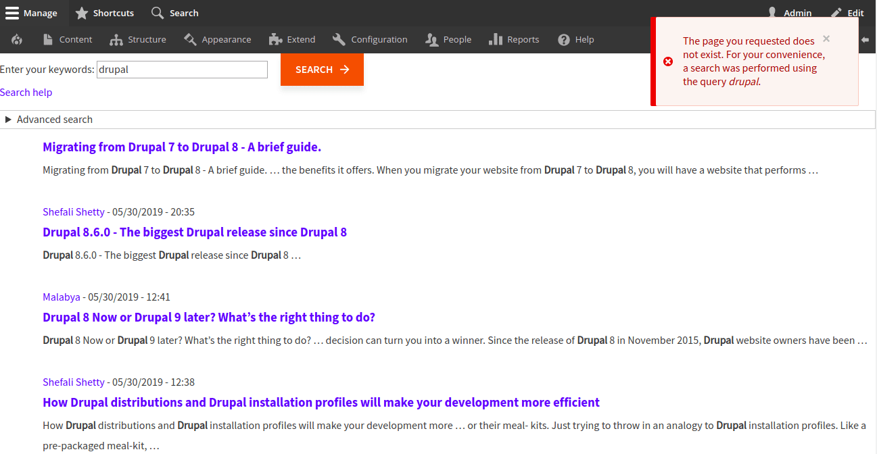Click author Shefali Shetty dated 05/30/2019 - 20:35
This screenshot has height=454, width=877.
(74, 212)
